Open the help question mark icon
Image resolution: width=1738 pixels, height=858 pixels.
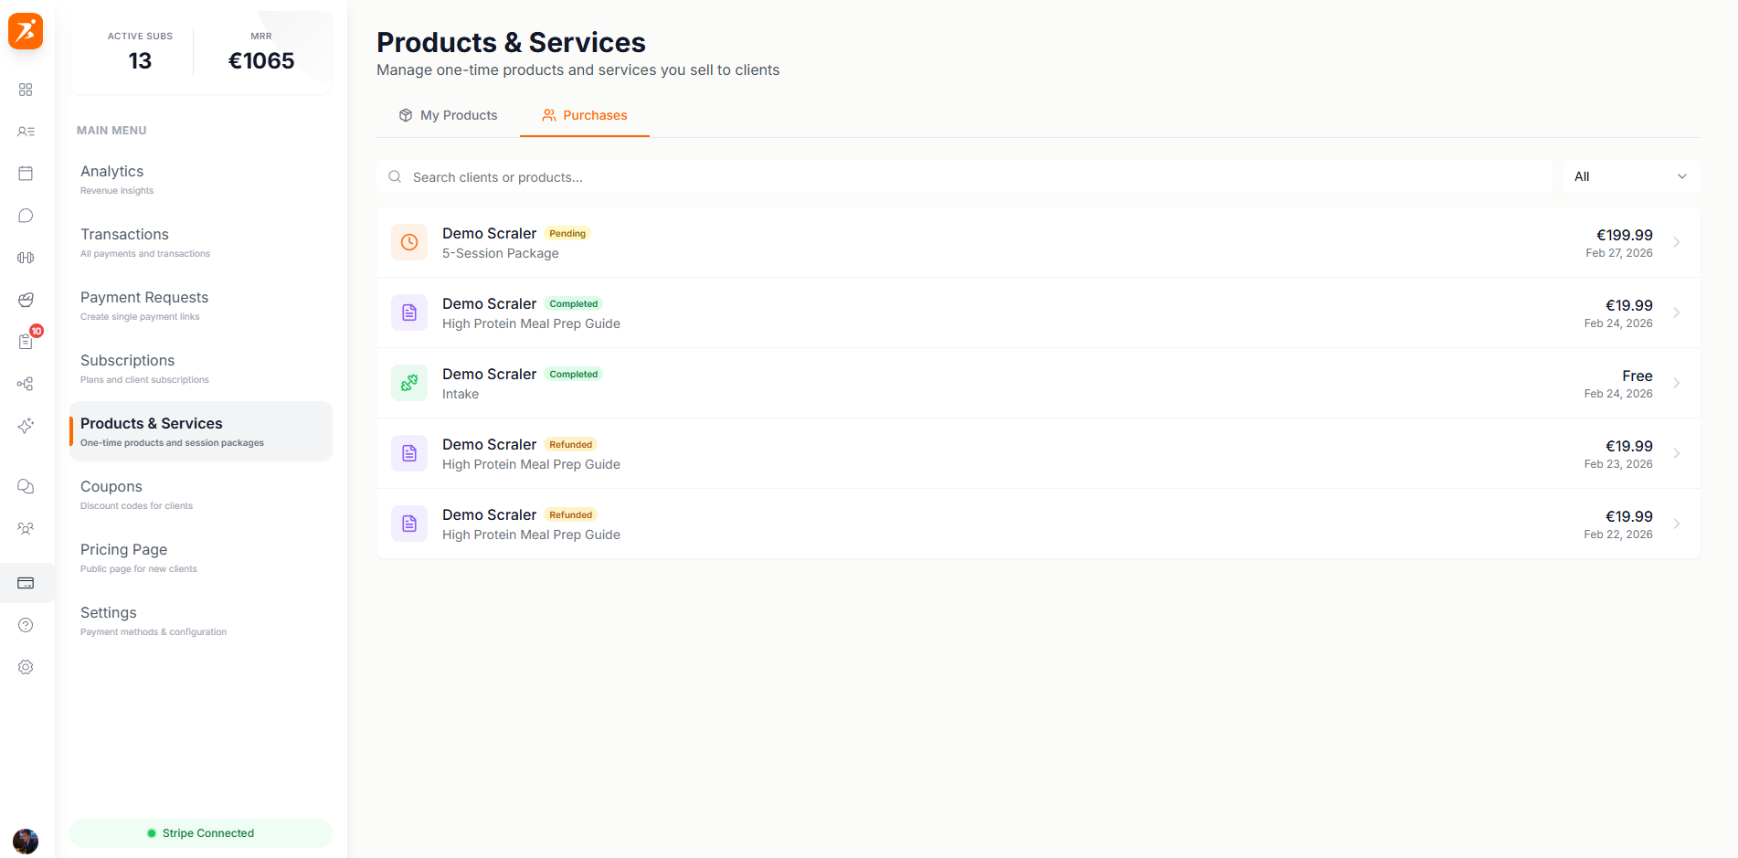click(x=26, y=625)
